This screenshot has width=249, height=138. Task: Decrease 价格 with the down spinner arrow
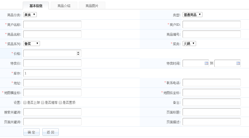coord(78,55)
